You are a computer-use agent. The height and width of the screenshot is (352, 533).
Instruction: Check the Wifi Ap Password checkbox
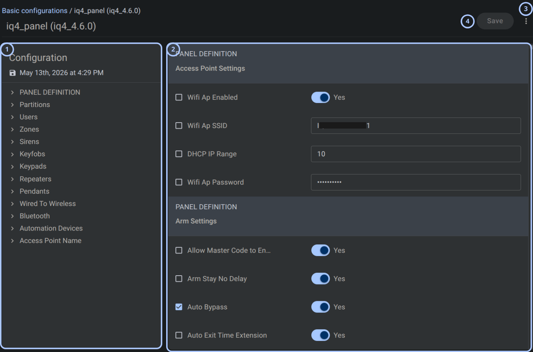point(179,182)
